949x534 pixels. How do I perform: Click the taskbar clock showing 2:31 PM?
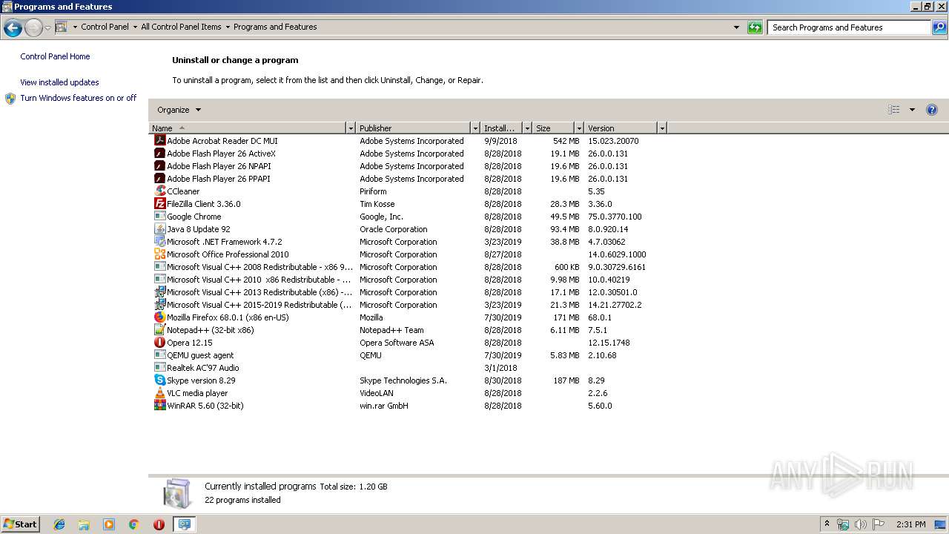pos(910,524)
